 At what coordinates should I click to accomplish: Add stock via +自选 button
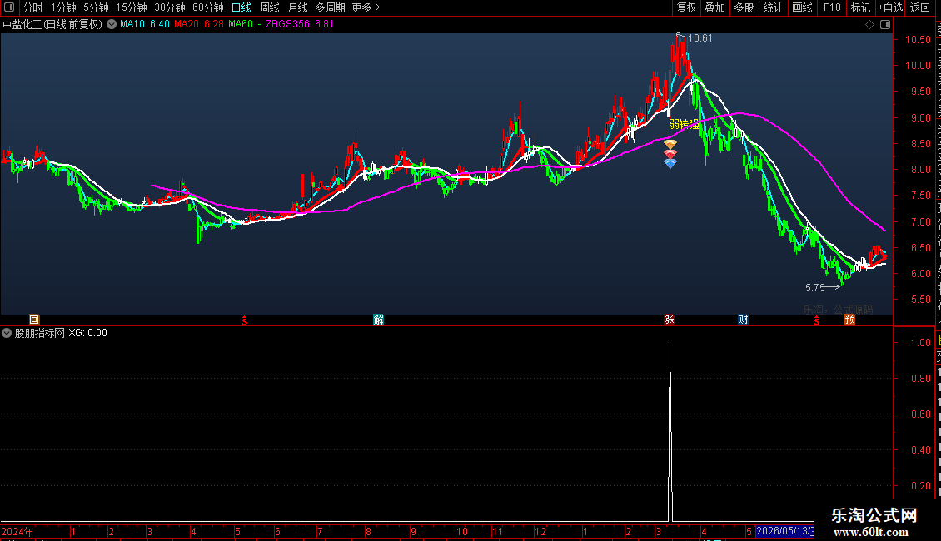coord(890,7)
